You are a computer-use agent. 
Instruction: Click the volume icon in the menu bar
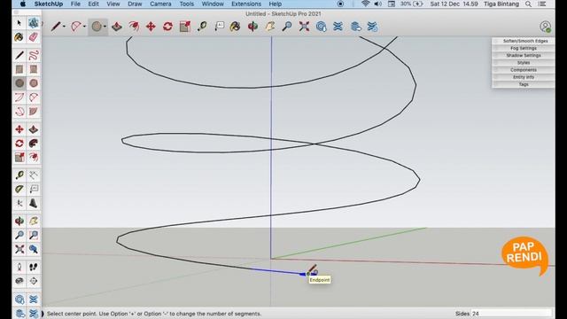[x=378, y=4]
